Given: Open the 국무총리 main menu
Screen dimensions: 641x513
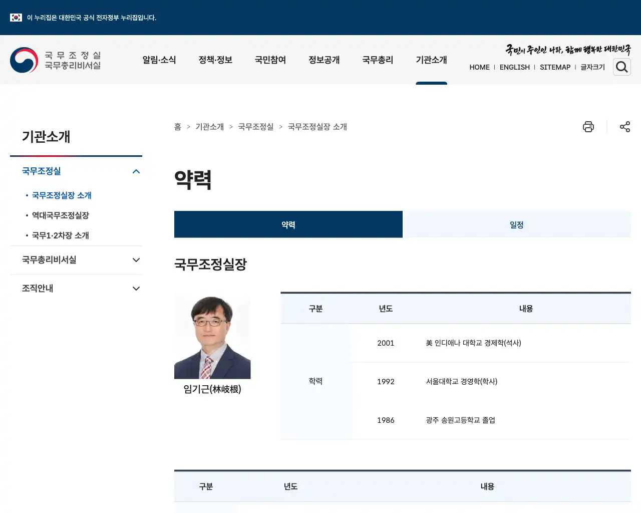Looking at the screenshot, I should (378, 60).
